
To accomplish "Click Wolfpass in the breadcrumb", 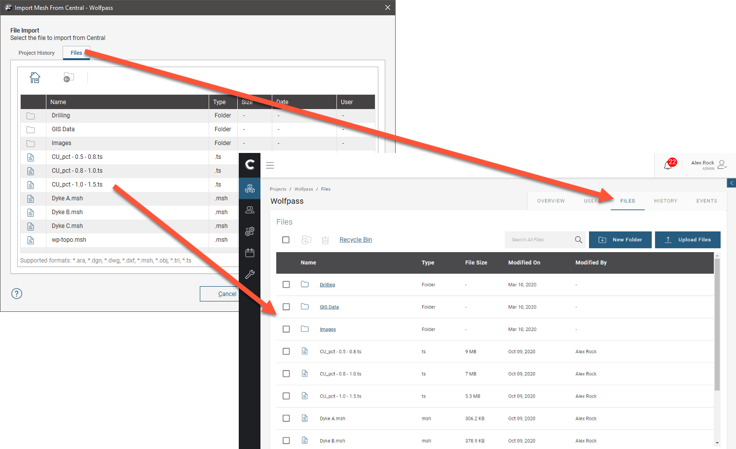I will pos(303,189).
